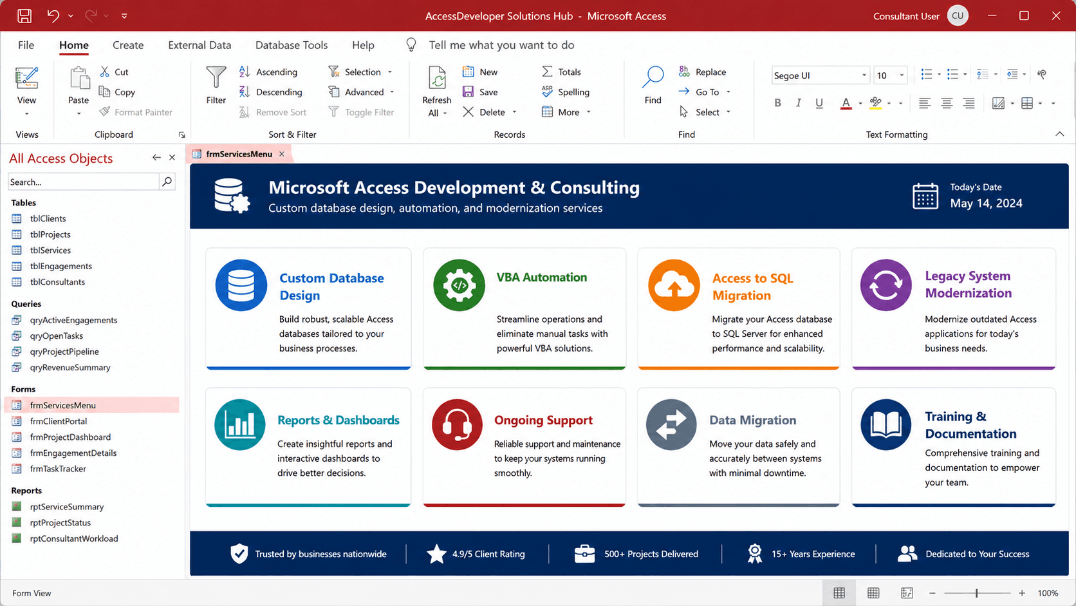Open qryRevenueSummary query
1076x606 pixels.
tap(70, 367)
